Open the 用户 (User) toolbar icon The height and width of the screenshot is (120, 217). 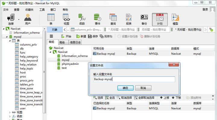[x=28, y=19]
